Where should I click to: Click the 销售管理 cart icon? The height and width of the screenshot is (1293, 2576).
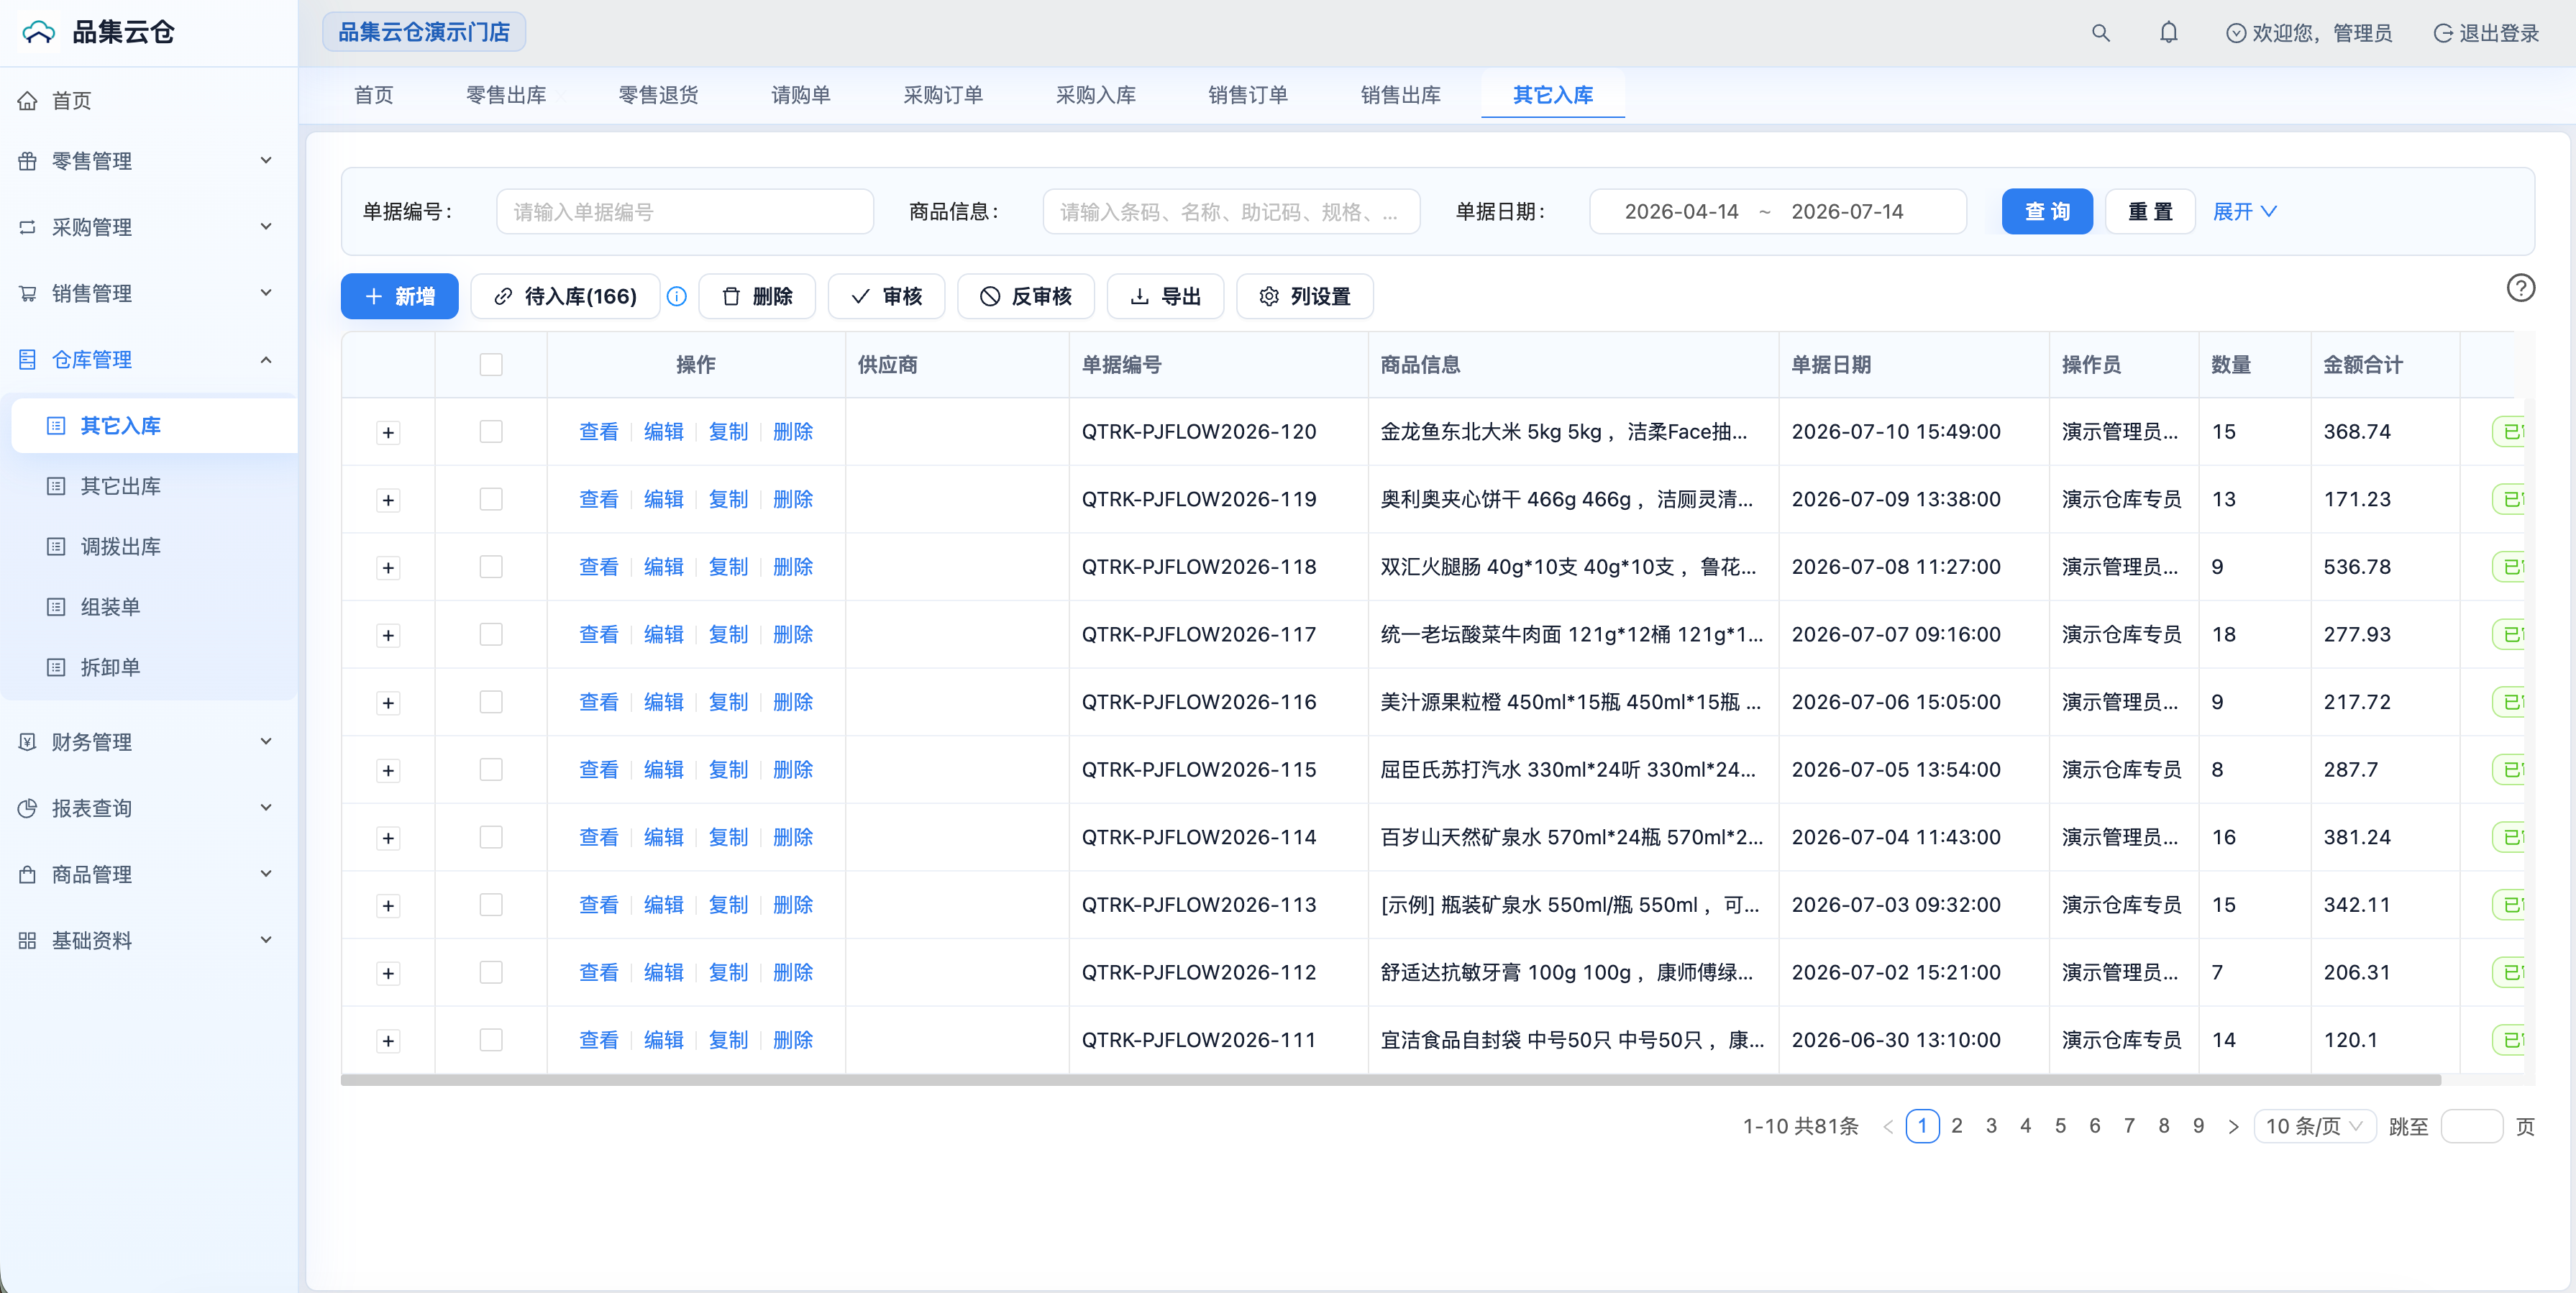coord(27,293)
